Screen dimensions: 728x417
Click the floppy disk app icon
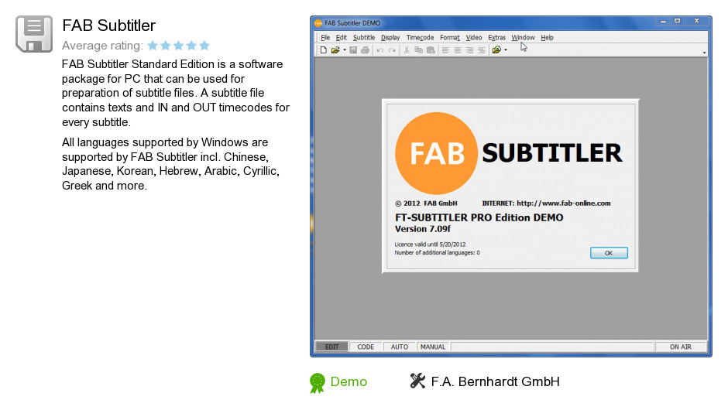[x=34, y=34]
